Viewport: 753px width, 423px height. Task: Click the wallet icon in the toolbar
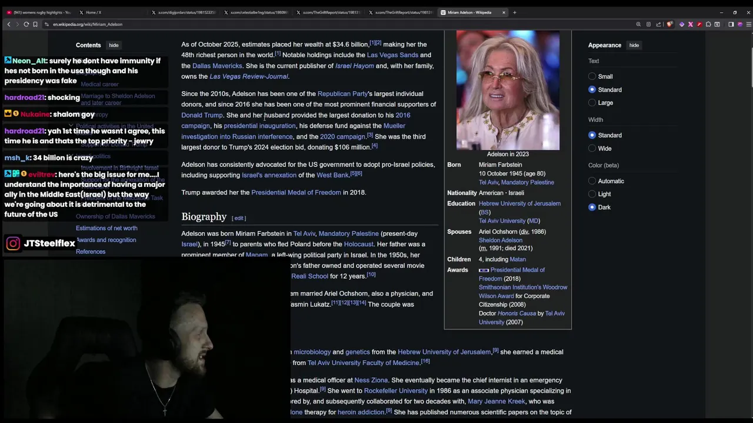tap(717, 24)
